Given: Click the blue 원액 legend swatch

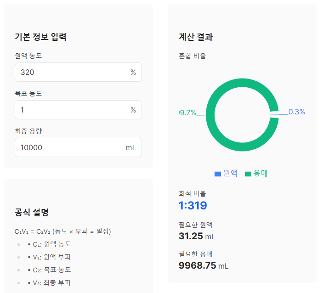Looking at the screenshot, I should [x=218, y=174].
